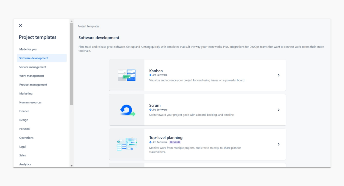Click the Project templates breadcrumb link

pos(88,26)
